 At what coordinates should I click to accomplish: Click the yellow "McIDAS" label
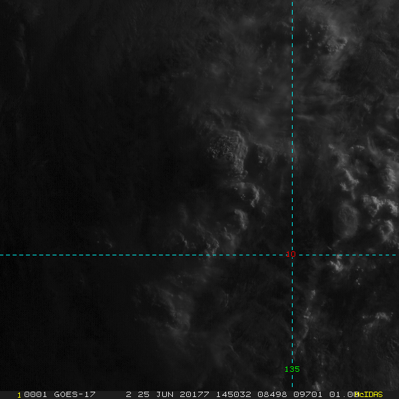coord(368,394)
